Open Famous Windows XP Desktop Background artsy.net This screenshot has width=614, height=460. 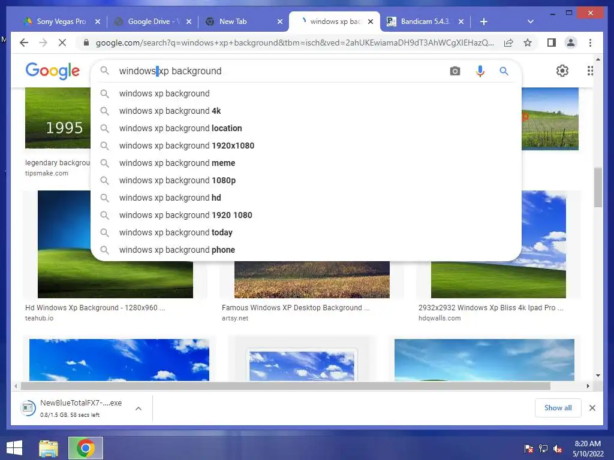click(x=296, y=308)
